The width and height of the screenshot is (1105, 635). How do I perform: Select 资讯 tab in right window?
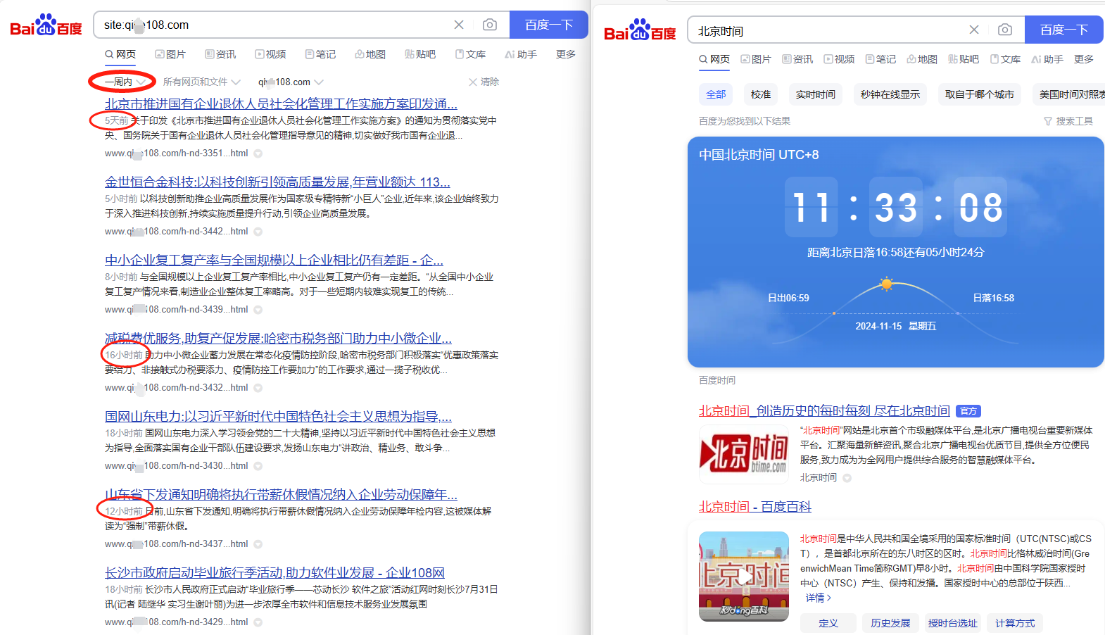point(797,59)
